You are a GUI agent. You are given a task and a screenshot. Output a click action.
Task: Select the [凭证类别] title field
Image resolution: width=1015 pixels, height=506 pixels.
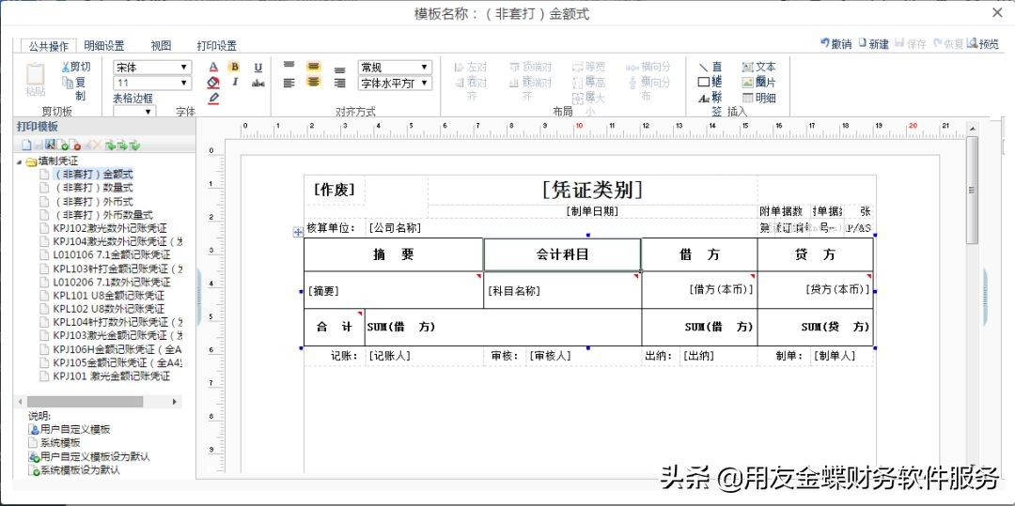point(592,190)
